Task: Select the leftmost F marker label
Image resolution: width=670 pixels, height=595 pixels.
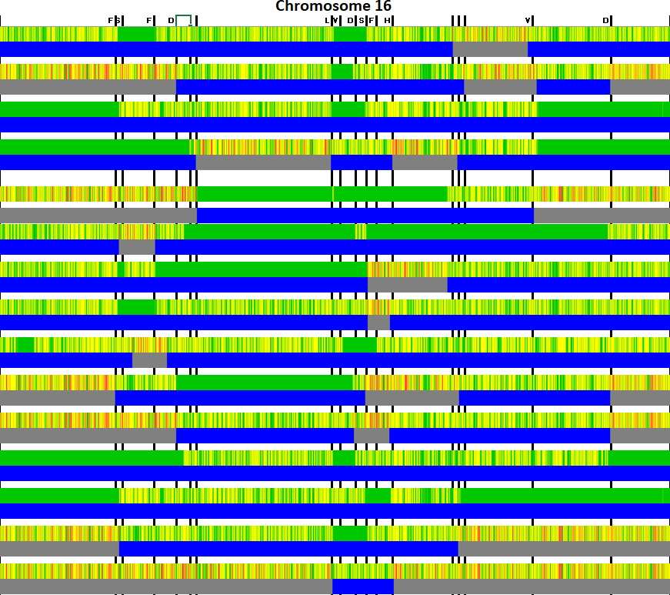Action: pos(110,20)
